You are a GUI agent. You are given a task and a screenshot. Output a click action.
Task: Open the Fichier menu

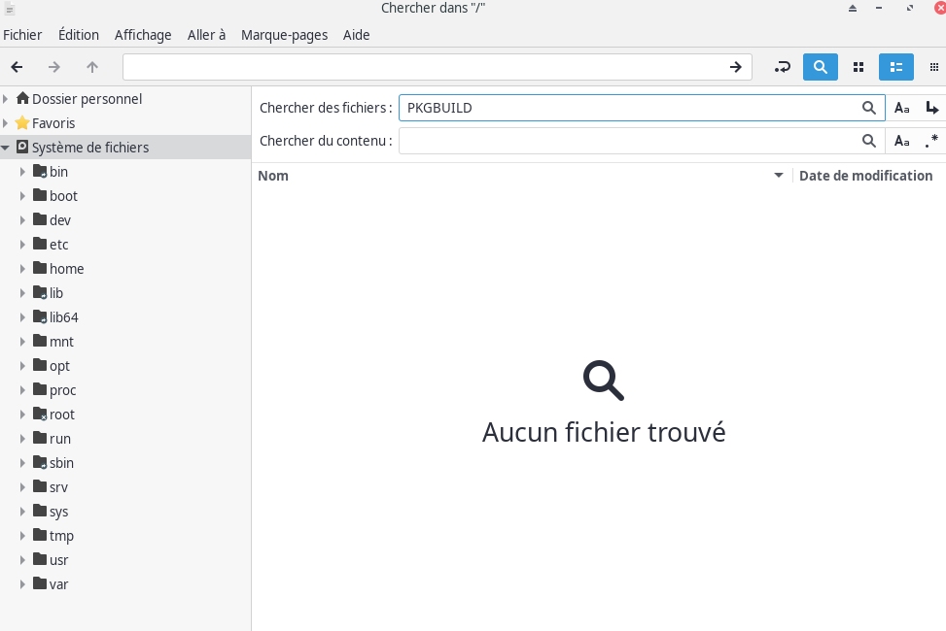[x=22, y=35]
